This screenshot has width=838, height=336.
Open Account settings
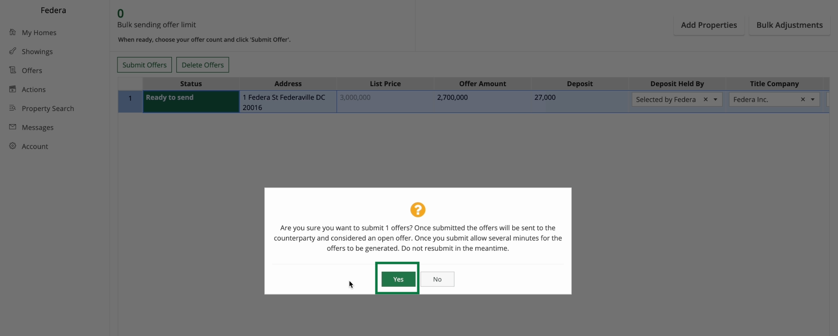click(35, 147)
